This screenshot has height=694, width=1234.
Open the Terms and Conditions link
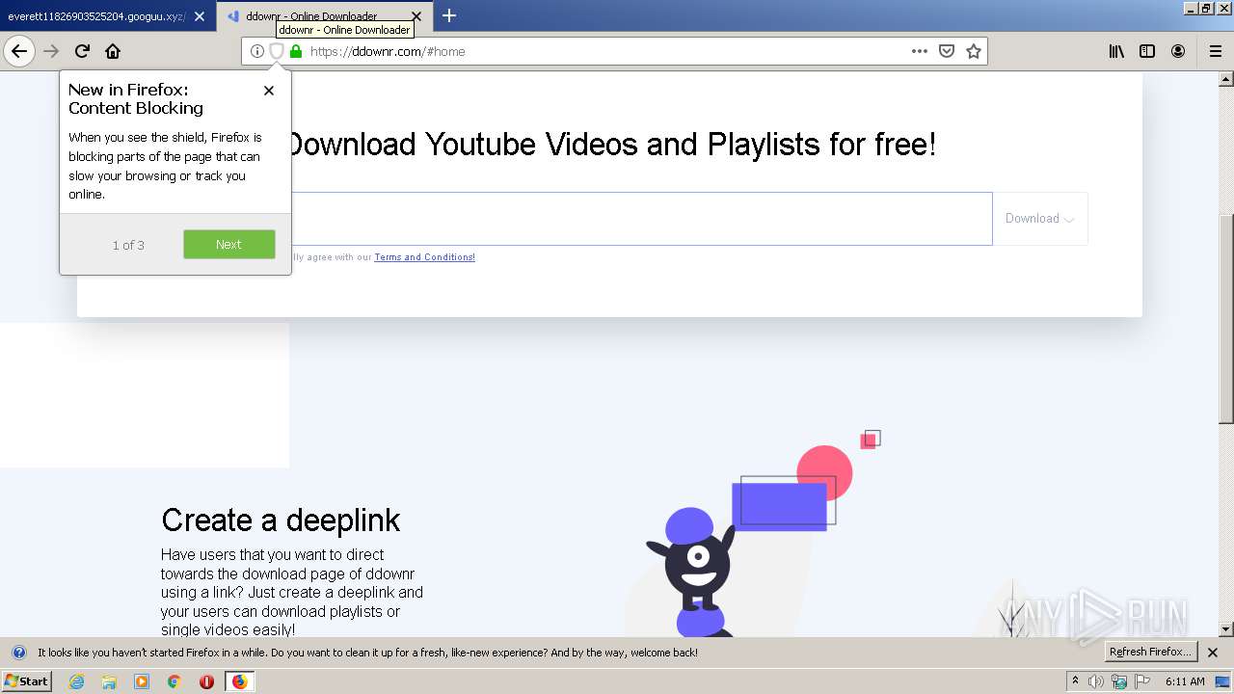click(424, 257)
